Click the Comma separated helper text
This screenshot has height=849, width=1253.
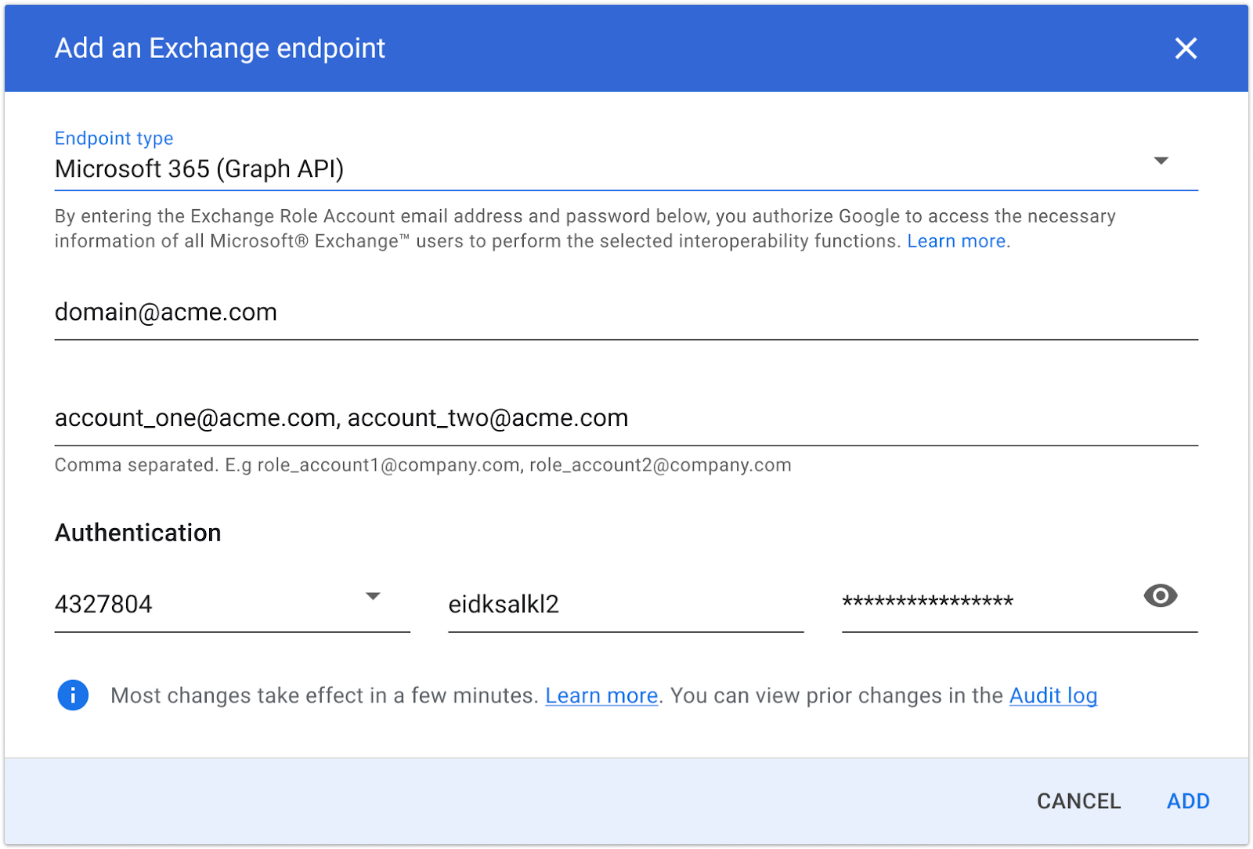coord(423,465)
